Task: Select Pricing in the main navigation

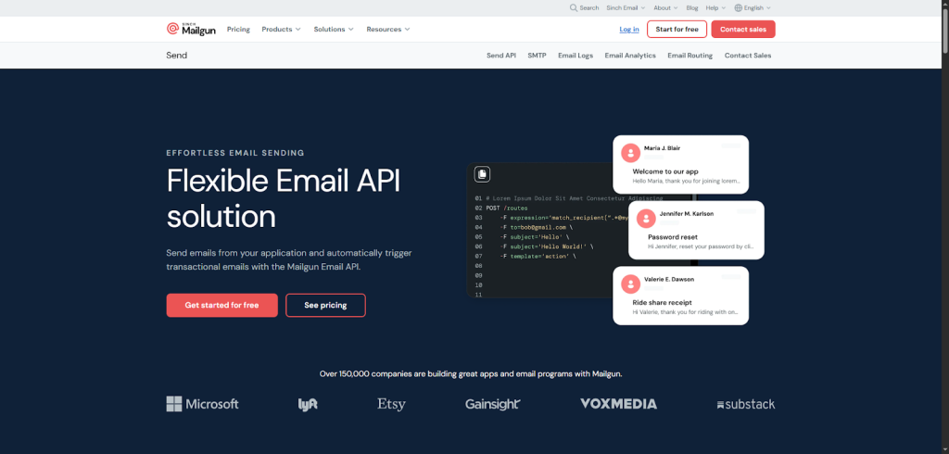Action: click(x=238, y=29)
